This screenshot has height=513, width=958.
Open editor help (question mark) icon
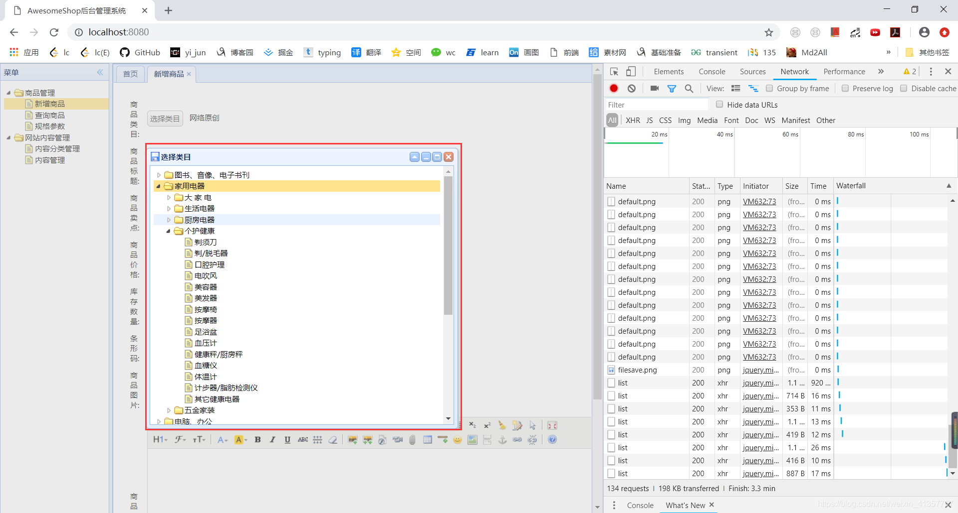coord(552,439)
